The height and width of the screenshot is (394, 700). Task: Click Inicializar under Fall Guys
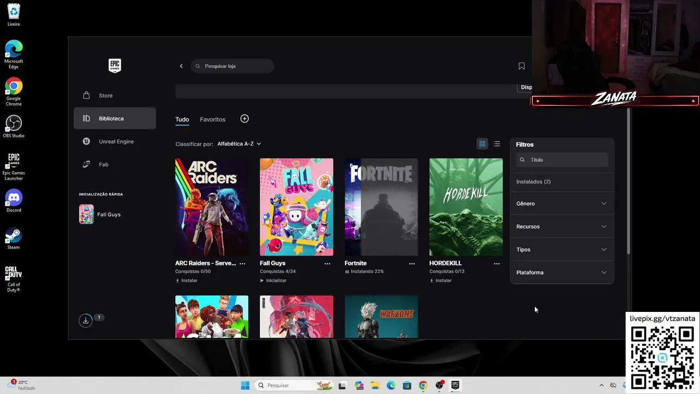pos(273,281)
